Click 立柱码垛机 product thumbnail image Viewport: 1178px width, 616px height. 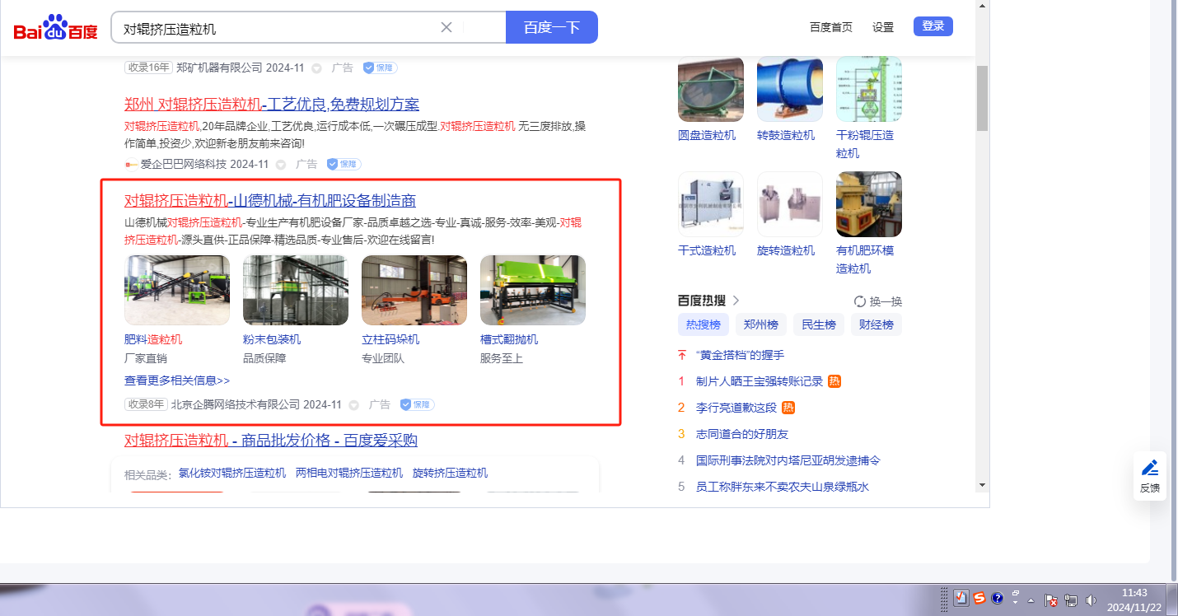coord(414,290)
